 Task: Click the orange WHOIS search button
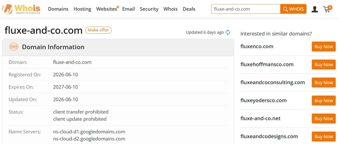pyautogui.click(x=293, y=9)
